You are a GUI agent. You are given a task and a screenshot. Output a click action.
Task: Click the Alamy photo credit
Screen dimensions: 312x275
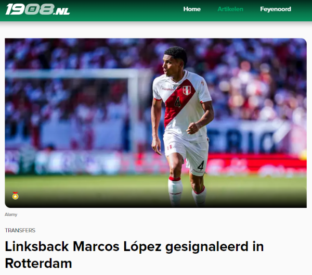pyautogui.click(x=11, y=215)
